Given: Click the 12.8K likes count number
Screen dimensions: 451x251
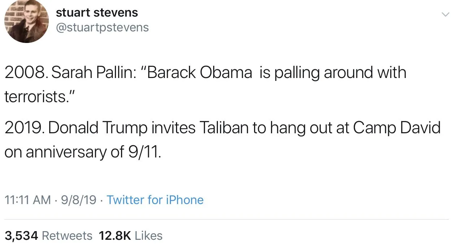Looking at the screenshot, I should point(115,235).
